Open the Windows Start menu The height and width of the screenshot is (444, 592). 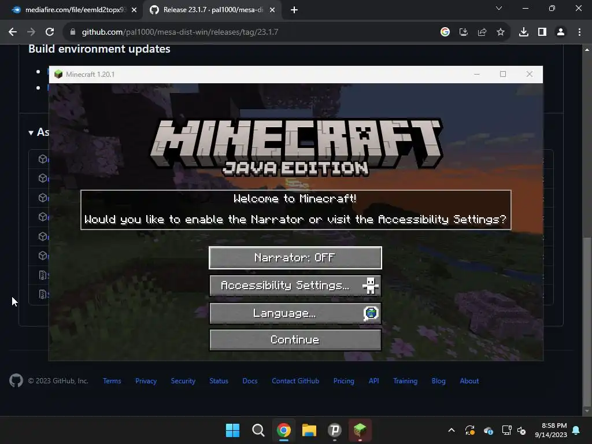[x=232, y=430]
